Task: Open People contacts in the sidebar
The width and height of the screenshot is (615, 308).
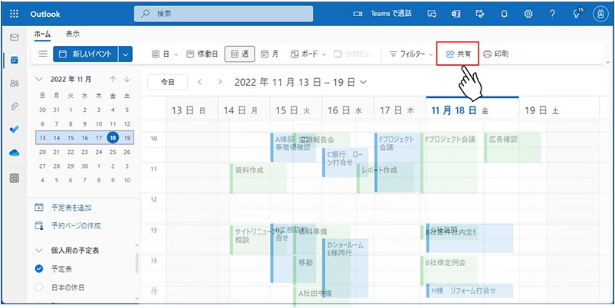Action: click(14, 83)
